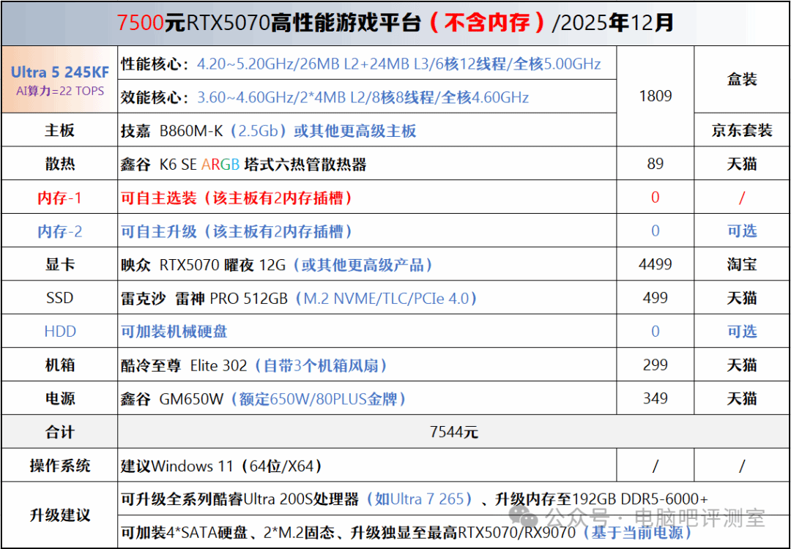Click the Ultra 5 245KF processor cell
This screenshot has width=791, height=549.
point(59,81)
